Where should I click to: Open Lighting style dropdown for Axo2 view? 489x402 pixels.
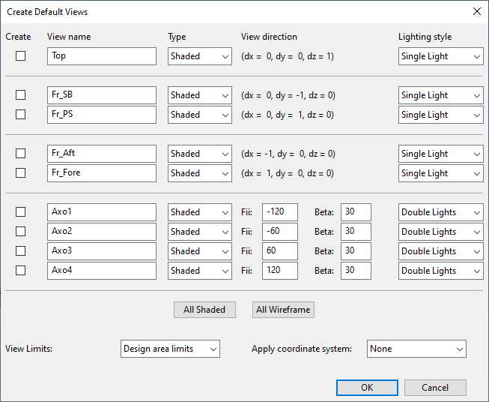[440, 232]
